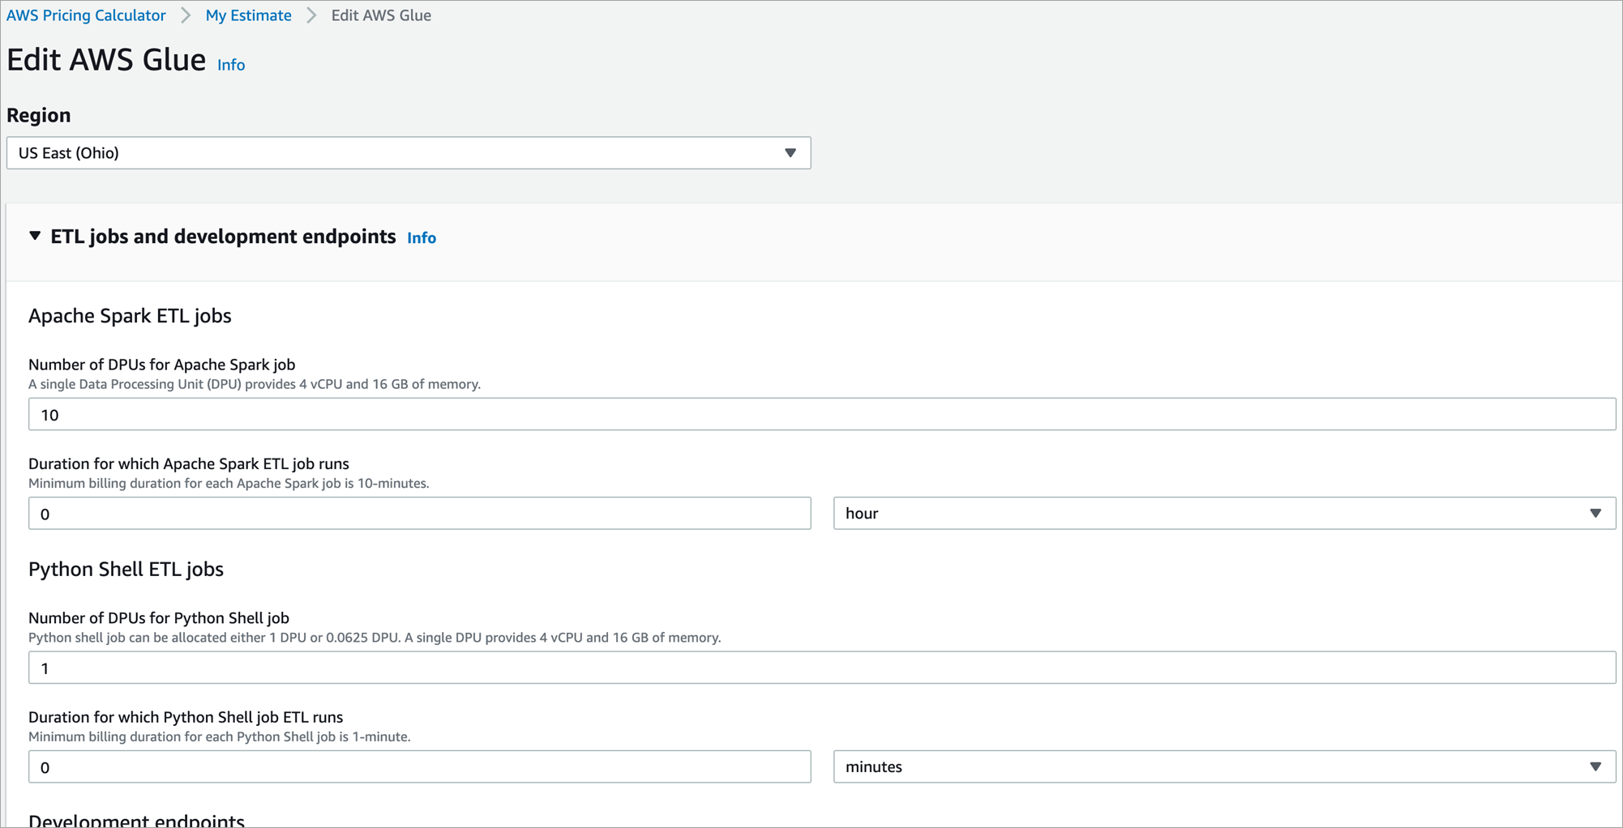Click the Python Shell ETL jobs heading
Viewport: 1623px width, 828px height.
126,570
